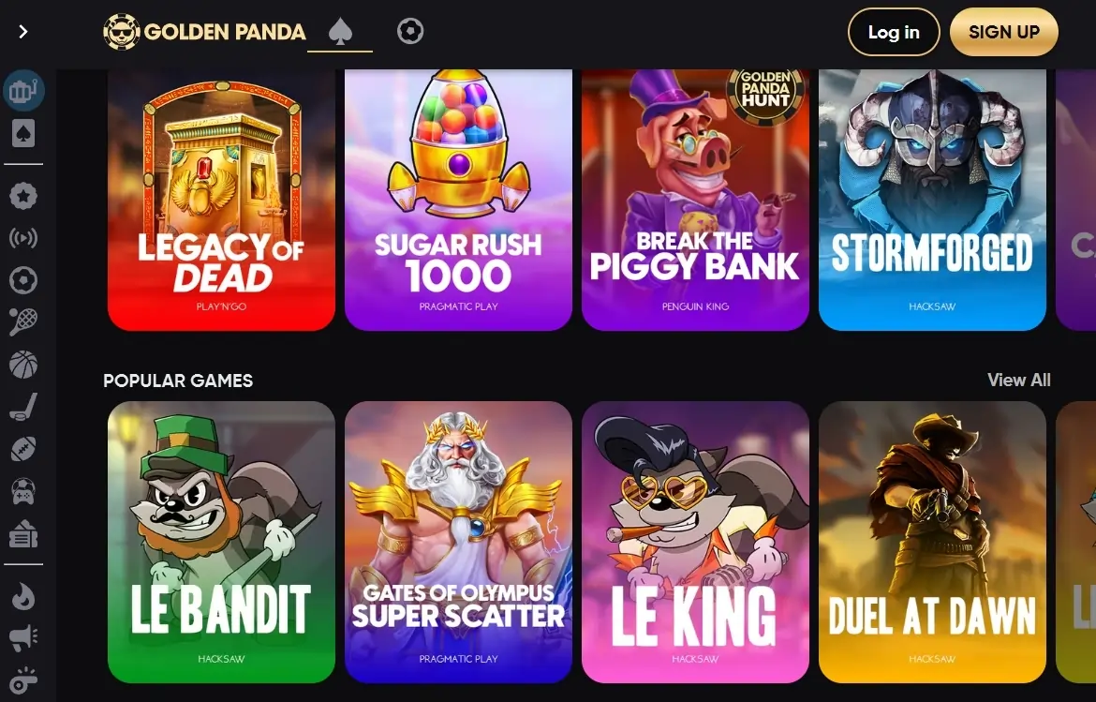The height and width of the screenshot is (702, 1096).
Task: Open the casino spade tab in header
Action: [340, 32]
